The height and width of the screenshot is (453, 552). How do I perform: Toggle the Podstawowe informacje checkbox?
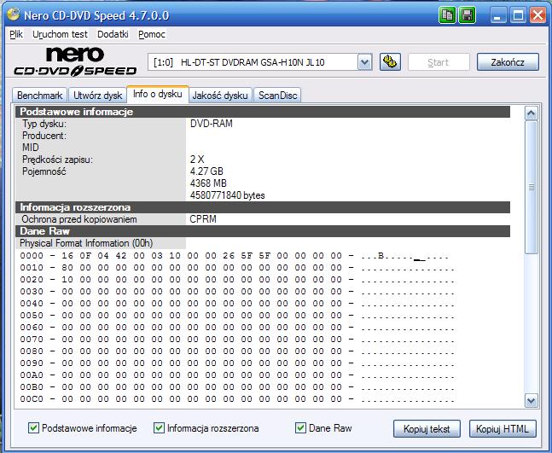[x=33, y=428]
